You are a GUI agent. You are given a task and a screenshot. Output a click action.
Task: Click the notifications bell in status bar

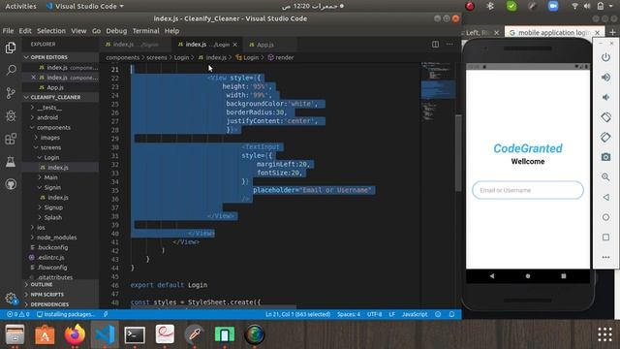(452, 314)
